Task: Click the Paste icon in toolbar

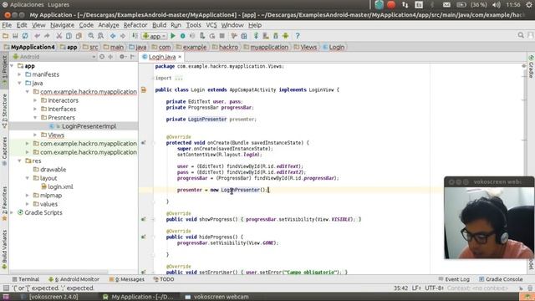Action: [79, 36]
